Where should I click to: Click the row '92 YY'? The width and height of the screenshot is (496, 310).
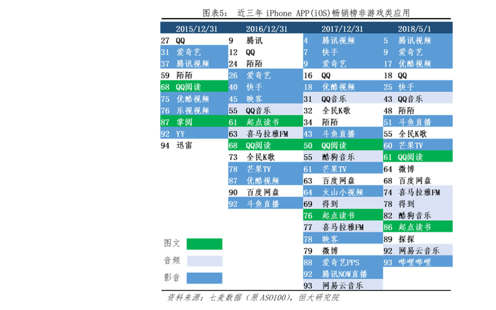point(194,133)
